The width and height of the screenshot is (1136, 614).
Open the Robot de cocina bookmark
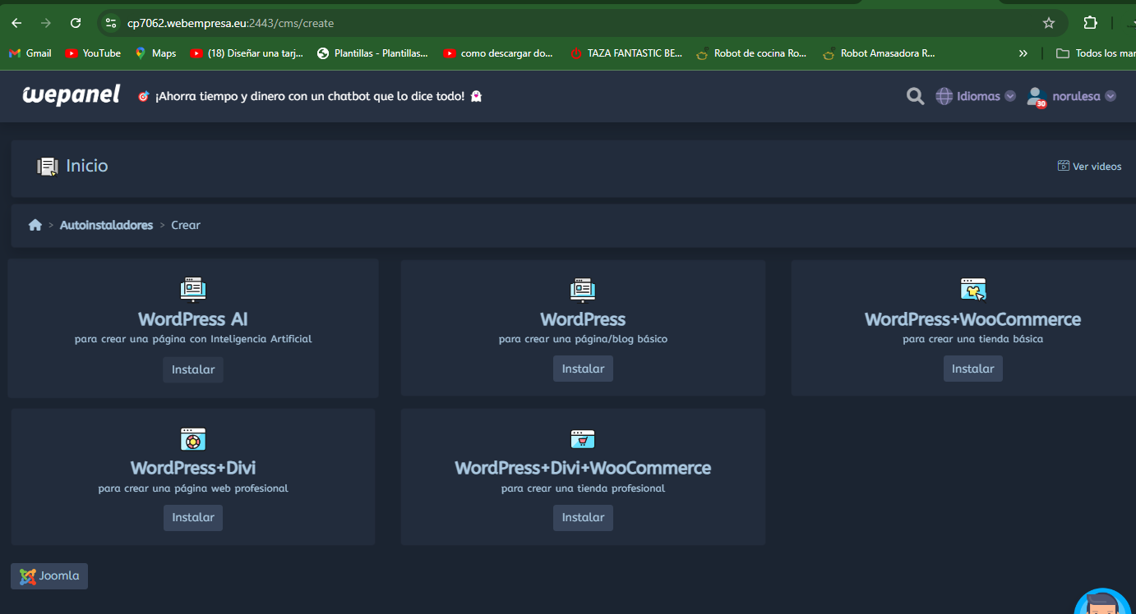pos(751,53)
